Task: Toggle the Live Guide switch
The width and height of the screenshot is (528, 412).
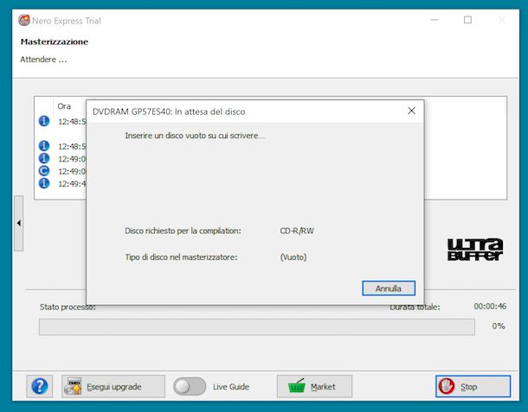Action: click(x=190, y=386)
